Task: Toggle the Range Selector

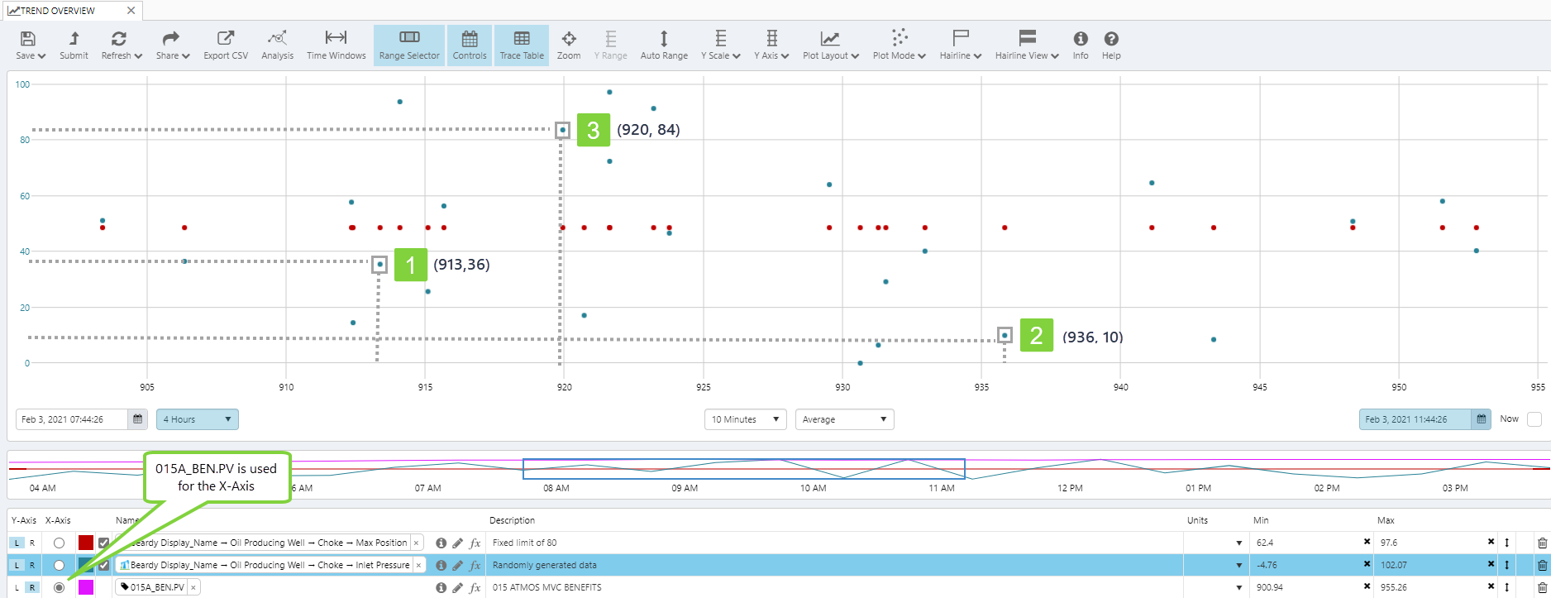Action: 409,45
